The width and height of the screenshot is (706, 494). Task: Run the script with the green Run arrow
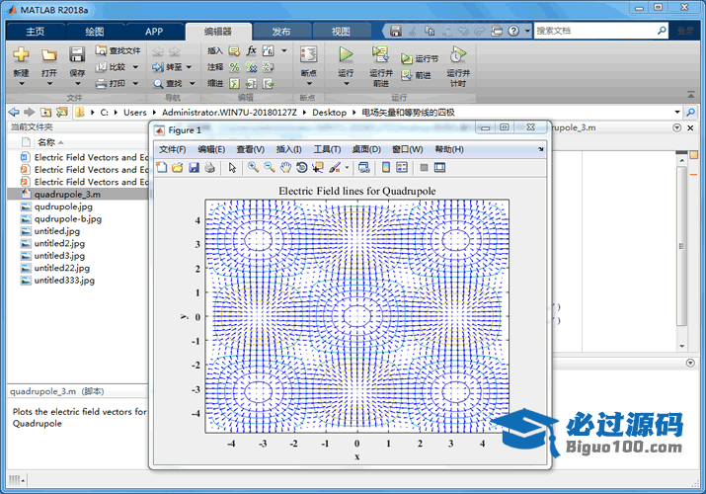coord(346,54)
